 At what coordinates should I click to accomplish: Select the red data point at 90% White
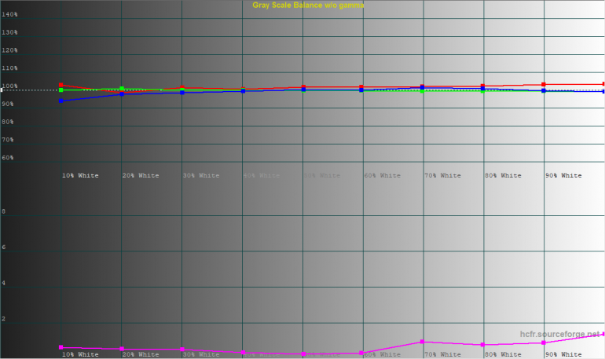pyautogui.click(x=544, y=84)
